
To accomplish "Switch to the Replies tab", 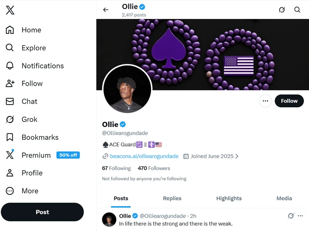I will pyautogui.click(x=172, y=198).
